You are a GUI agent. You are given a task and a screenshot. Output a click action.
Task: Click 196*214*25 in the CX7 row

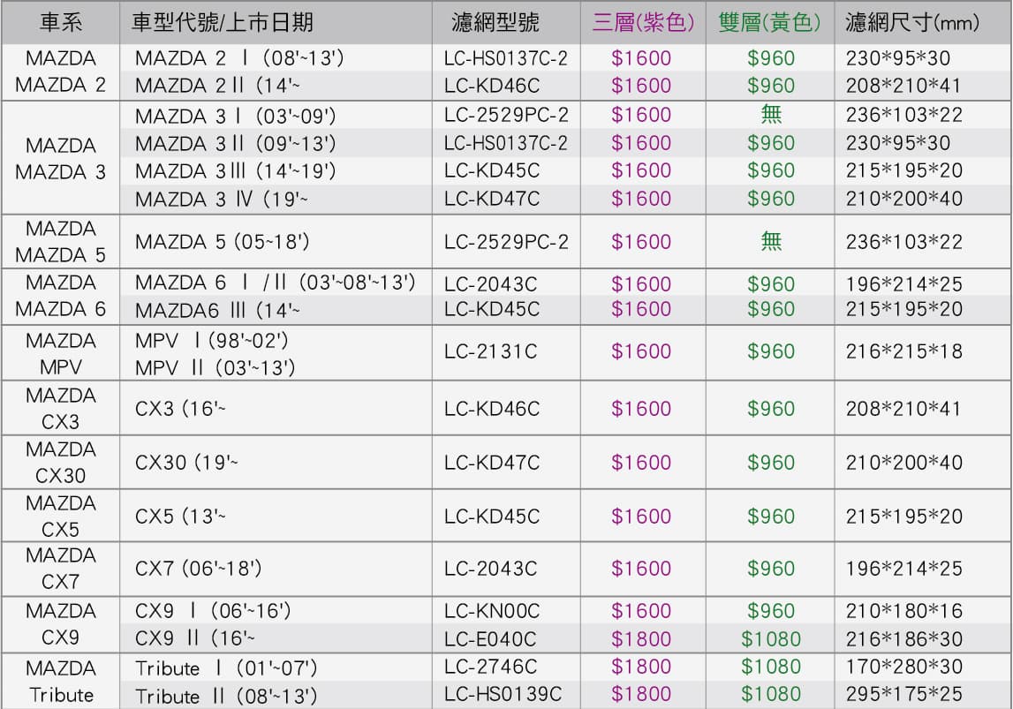[x=904, y=569]
